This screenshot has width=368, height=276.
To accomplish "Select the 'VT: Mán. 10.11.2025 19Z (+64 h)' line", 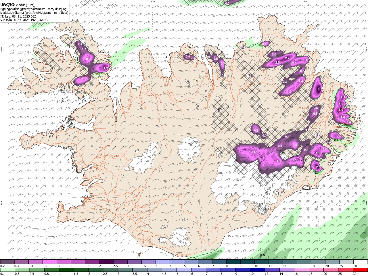I will (x=24, y=20).
